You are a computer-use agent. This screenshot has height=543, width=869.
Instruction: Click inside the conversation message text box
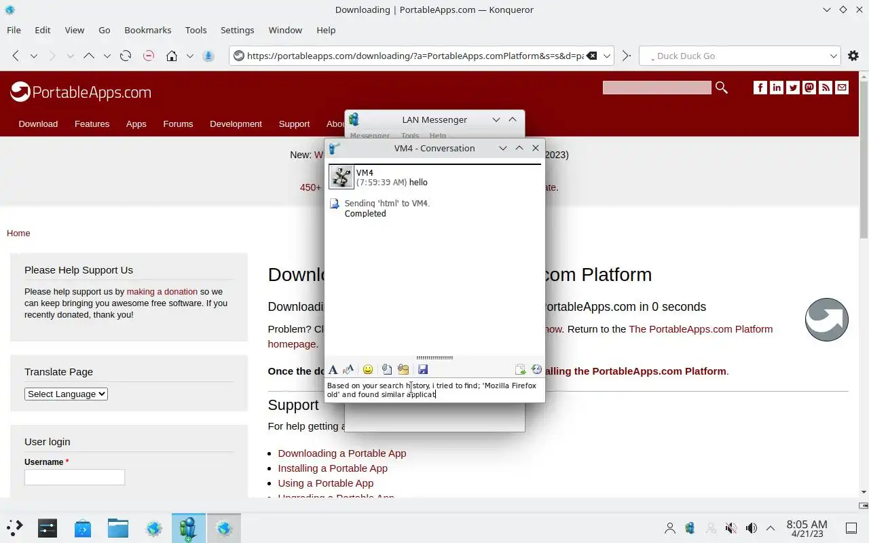(x=434, y=390)
